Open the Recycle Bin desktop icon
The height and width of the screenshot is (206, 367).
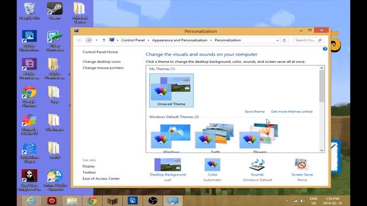point(29,11)
